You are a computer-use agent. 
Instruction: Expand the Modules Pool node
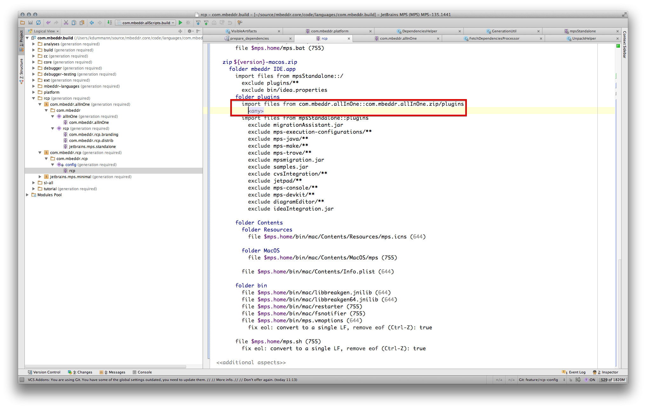pos(27,195)
